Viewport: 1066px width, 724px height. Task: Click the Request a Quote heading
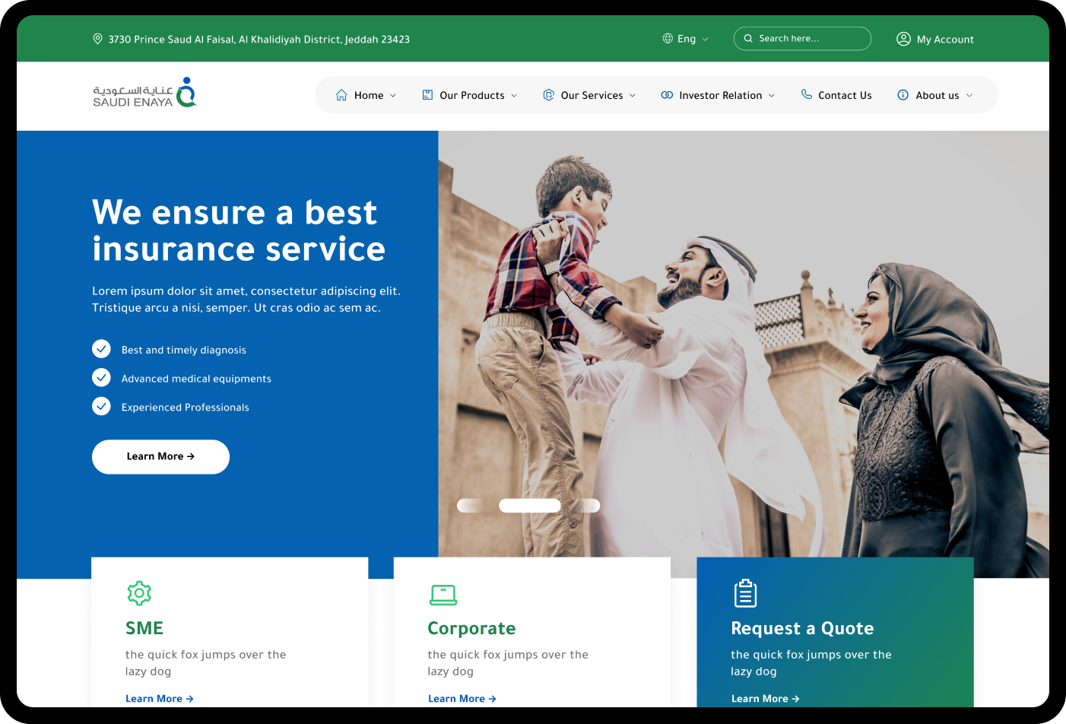click(x=802, y=628)
